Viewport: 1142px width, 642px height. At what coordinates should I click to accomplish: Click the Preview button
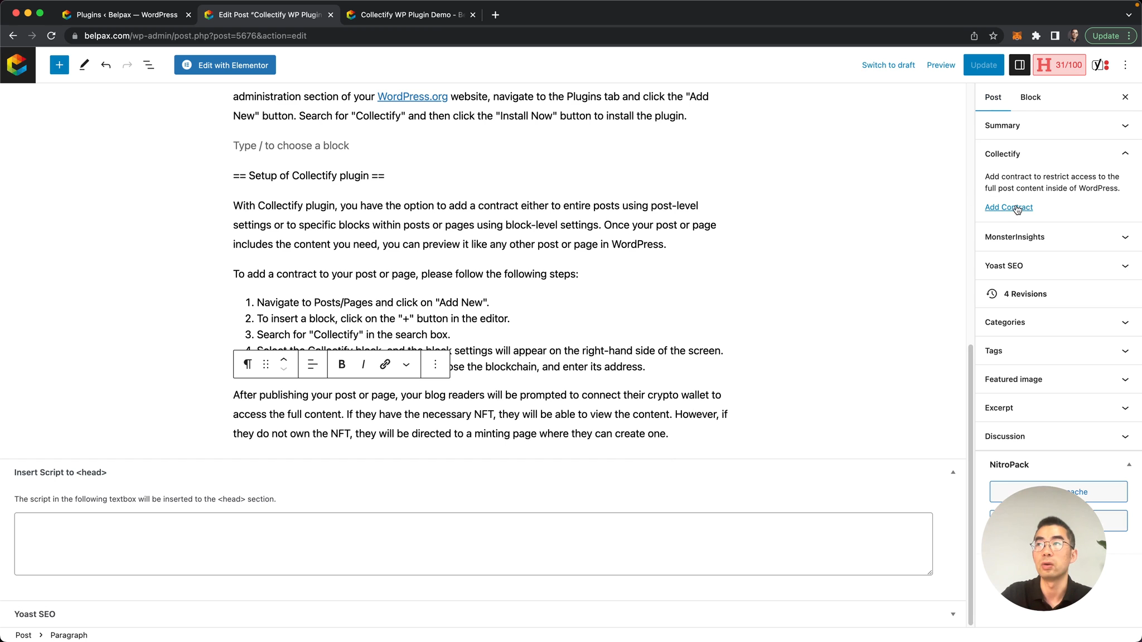click(941, 65)
